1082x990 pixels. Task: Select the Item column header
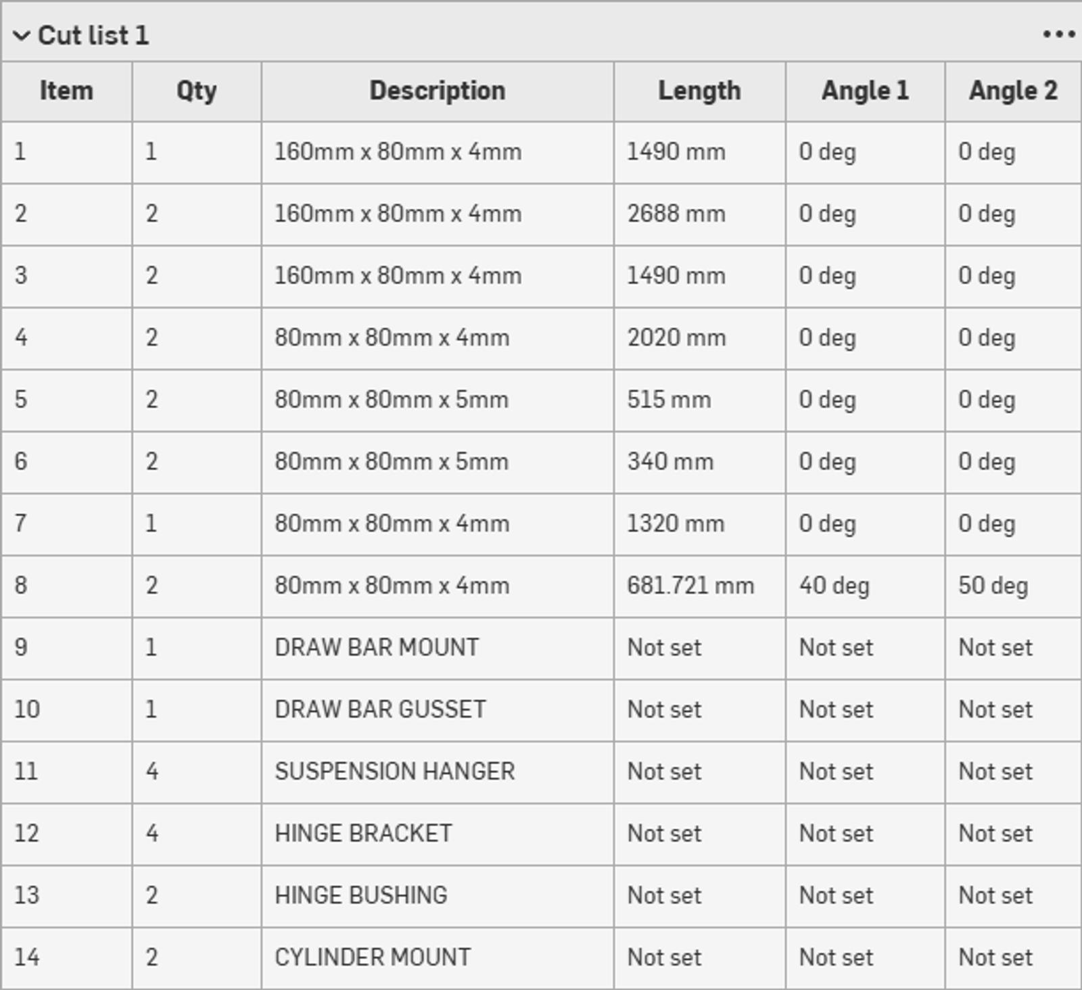point(66,90)
